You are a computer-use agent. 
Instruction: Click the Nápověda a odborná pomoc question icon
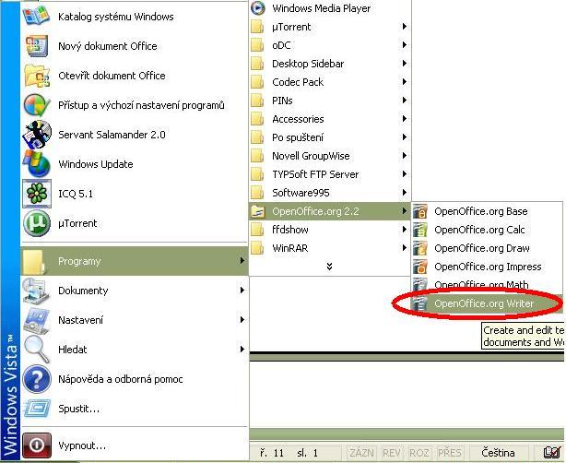coord(37,379)
